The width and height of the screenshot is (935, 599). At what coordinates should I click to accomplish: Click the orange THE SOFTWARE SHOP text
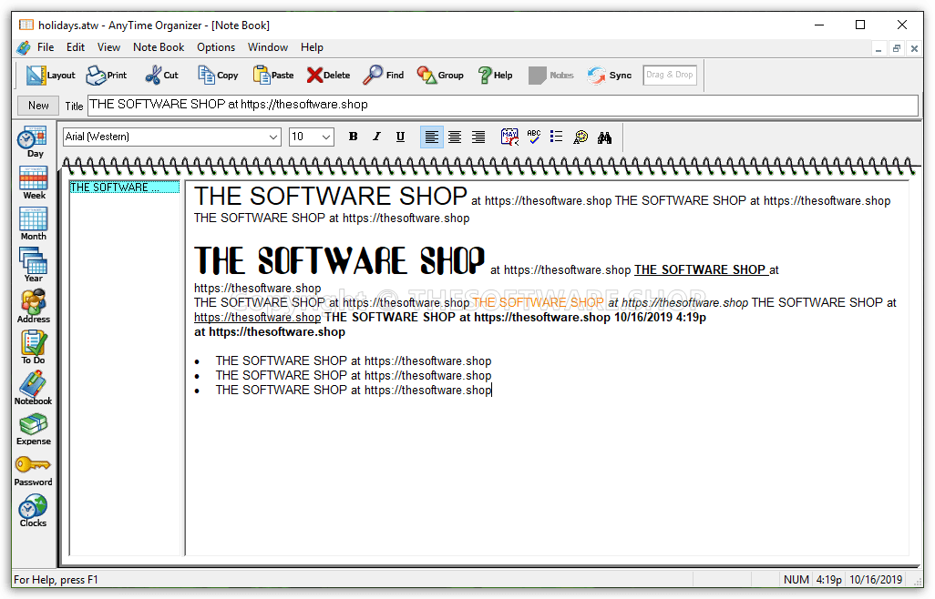(538, 302)
